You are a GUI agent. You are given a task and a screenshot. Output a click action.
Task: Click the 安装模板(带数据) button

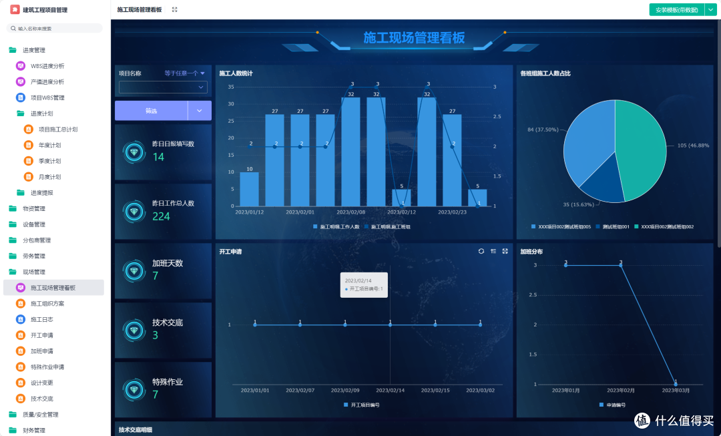tap(677, 9)
